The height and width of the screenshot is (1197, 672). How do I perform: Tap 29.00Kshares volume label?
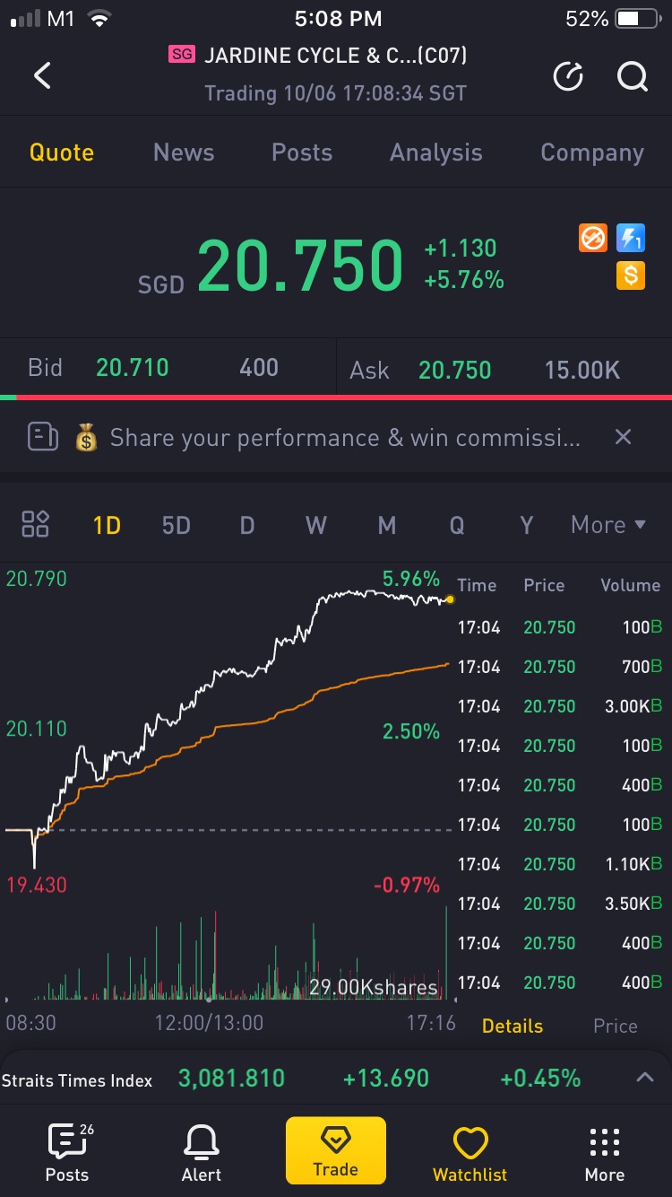click(x=374, y=988)
